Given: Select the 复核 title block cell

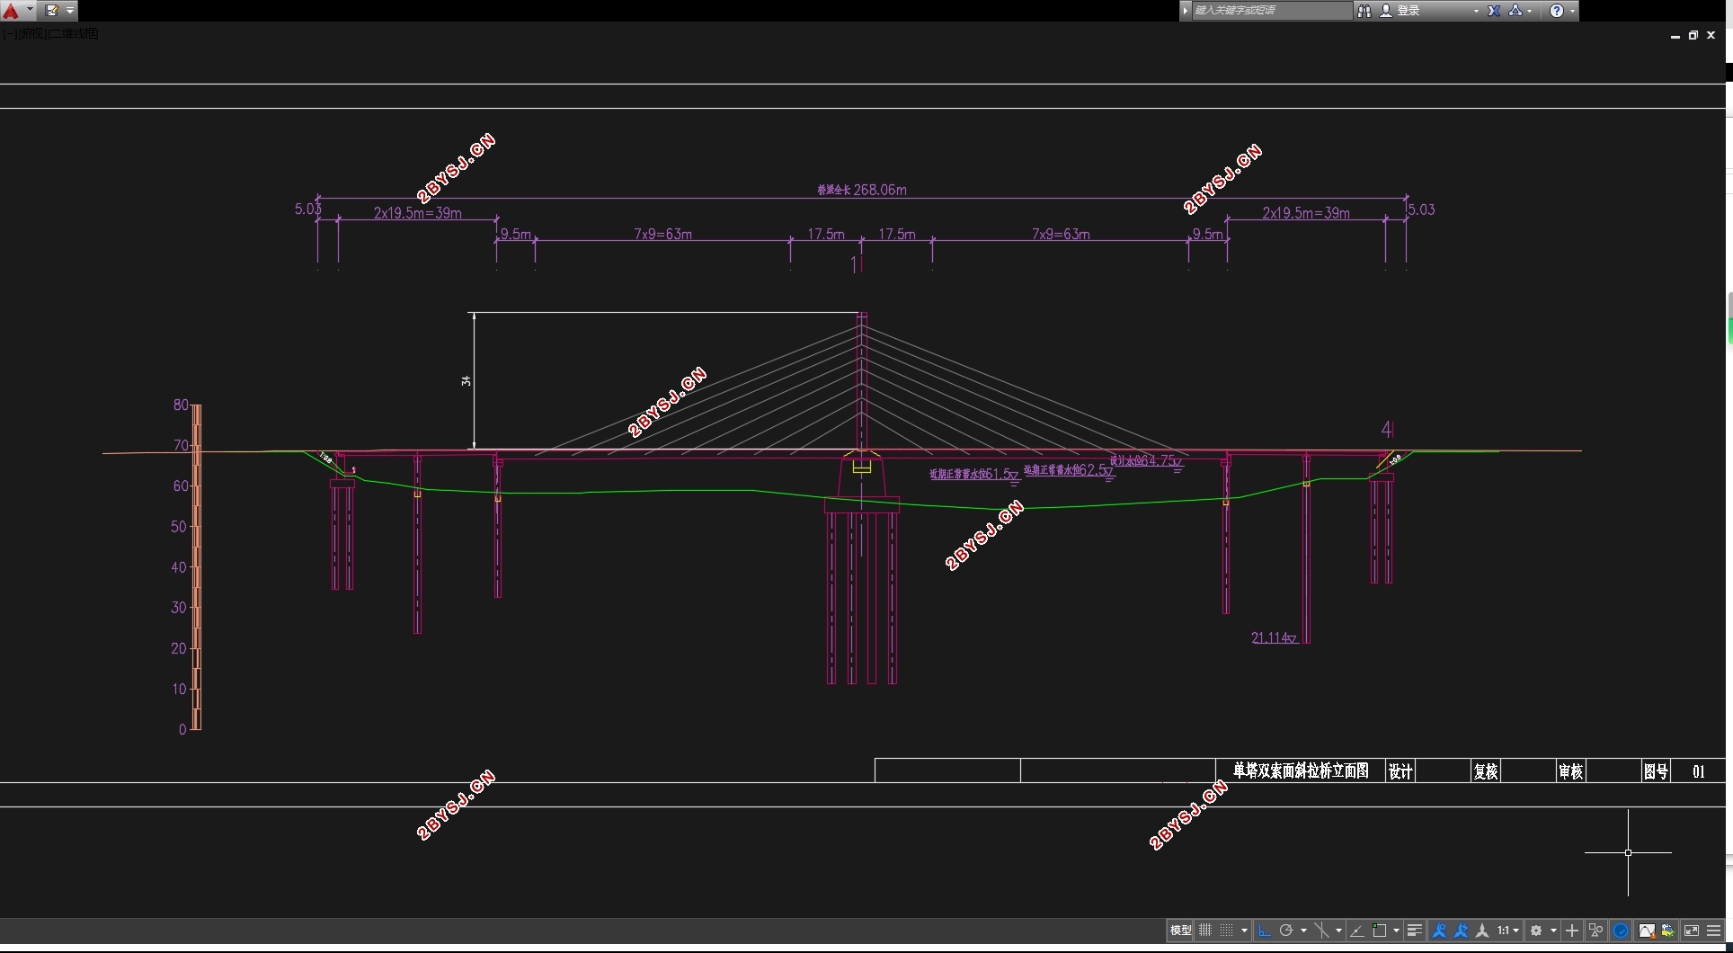Looking at the screenshot, I should [1486, 771].
